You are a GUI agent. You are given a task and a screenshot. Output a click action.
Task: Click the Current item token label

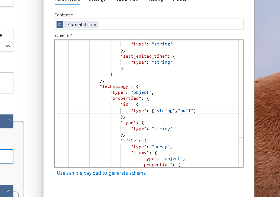[x=80, y=25]
